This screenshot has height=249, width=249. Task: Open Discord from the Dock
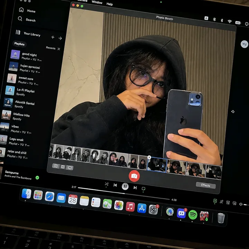pos(181,213)
